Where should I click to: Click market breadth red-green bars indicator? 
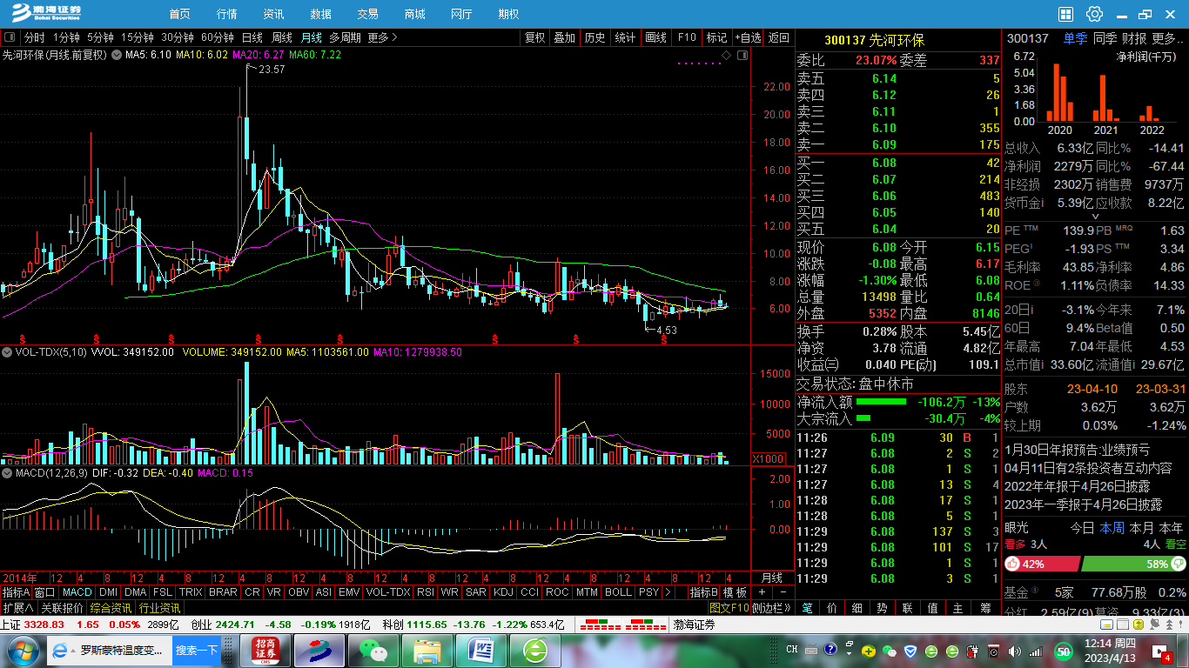pyautogui.click(x=622, y=625)
